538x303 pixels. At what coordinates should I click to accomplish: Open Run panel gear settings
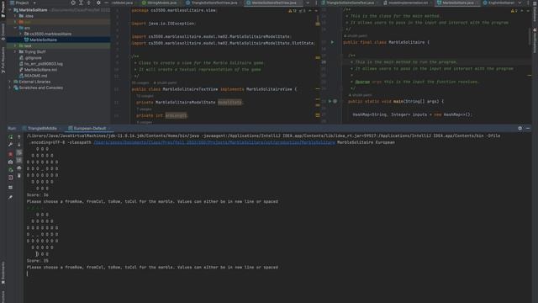(x=520, y=128)
